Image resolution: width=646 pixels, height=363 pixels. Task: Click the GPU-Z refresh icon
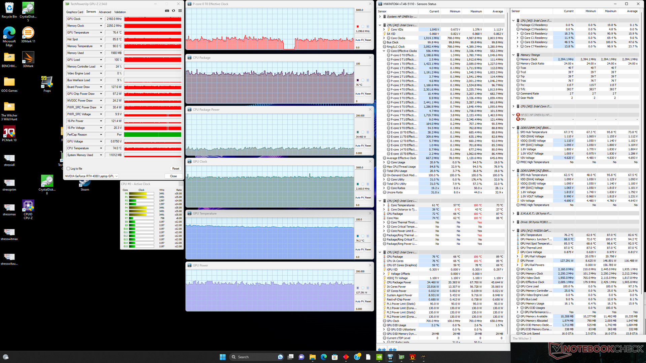tap(174, 11)
